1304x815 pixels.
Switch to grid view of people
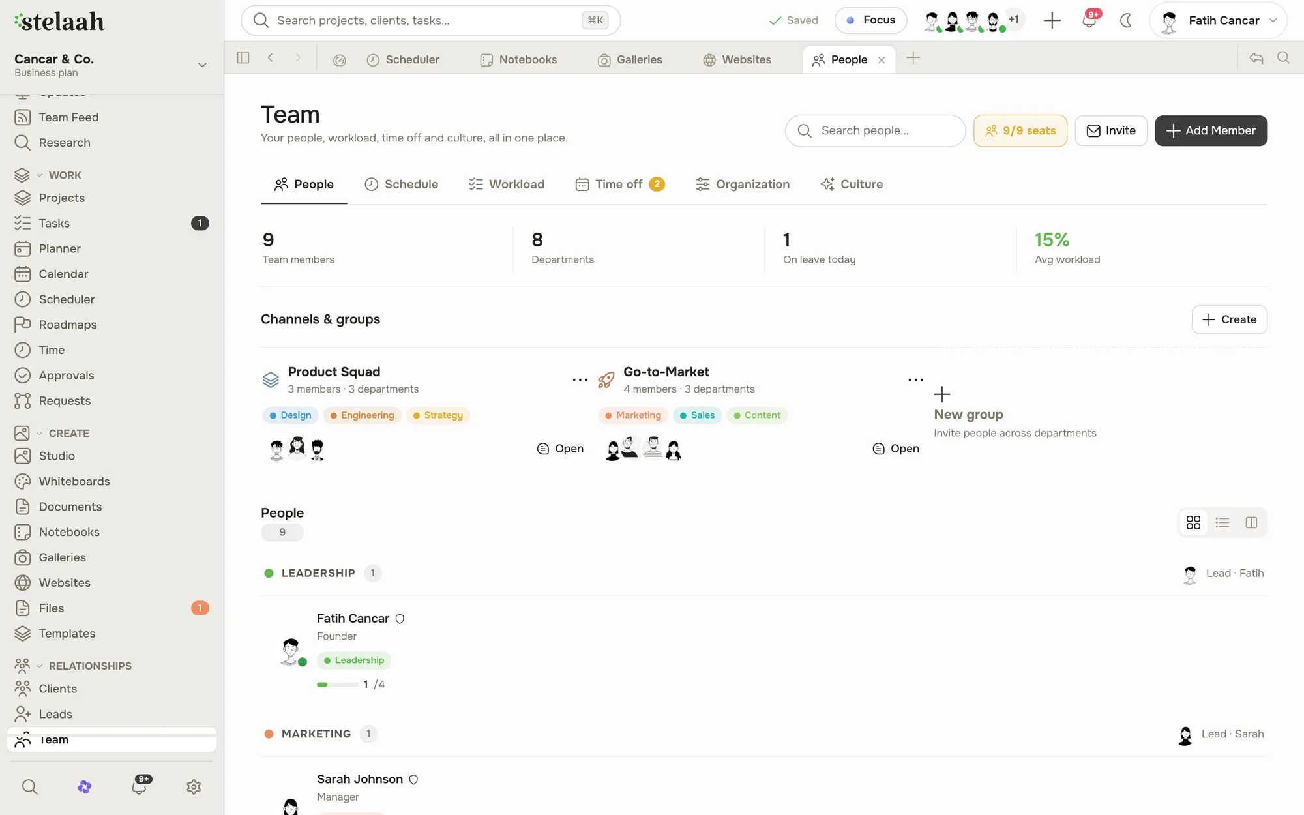click(x=1193, y=522)
